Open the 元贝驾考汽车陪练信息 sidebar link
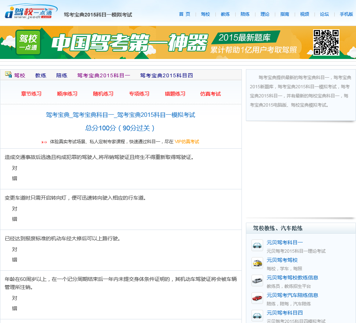Viewport: 356px width, 323px height. click(293, 295)
